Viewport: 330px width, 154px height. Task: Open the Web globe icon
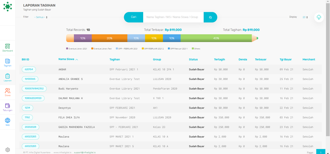(x=7, y=122)
